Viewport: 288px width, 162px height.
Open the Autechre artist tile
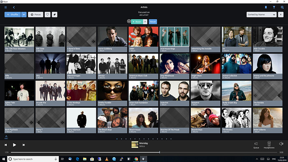pos(174,93)
